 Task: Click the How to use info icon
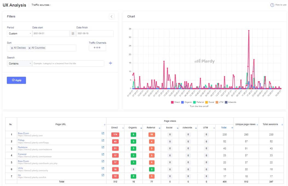click(272, 5)
